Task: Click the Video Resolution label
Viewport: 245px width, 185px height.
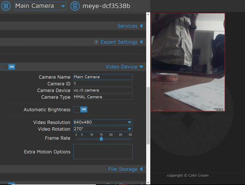Action: 52,122
